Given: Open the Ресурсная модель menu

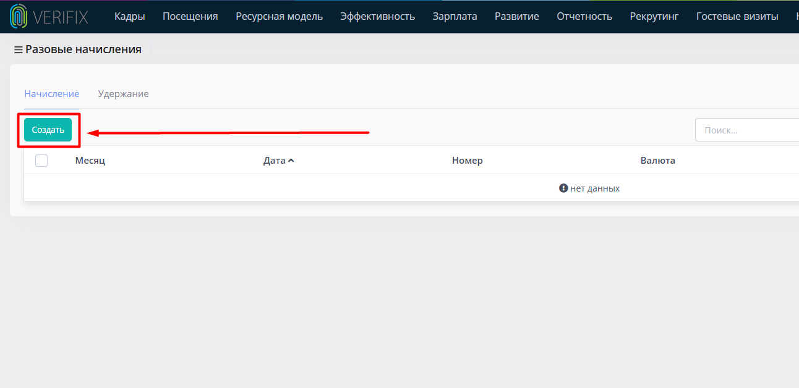Looking at the screenshot, I should [x=280, y=16].
